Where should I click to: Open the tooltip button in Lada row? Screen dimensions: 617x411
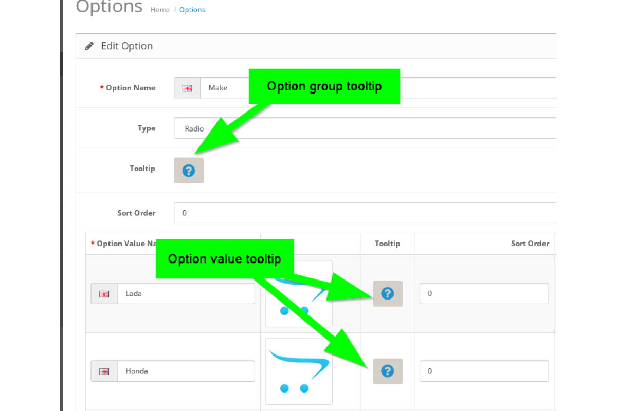[388, 294]
